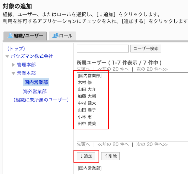Click upper 次の 20 件へ>> link
188x174 pixels.
point(152,69)
